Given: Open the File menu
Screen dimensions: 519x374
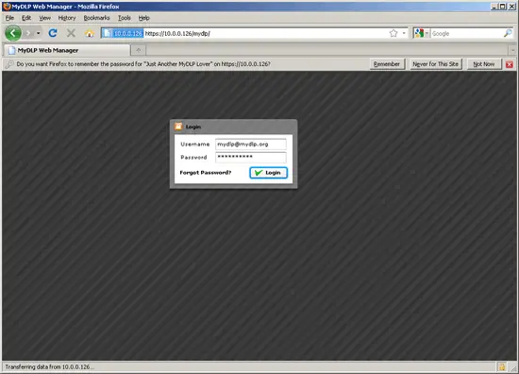Looking at the screenshot, I should pos(9,18).
